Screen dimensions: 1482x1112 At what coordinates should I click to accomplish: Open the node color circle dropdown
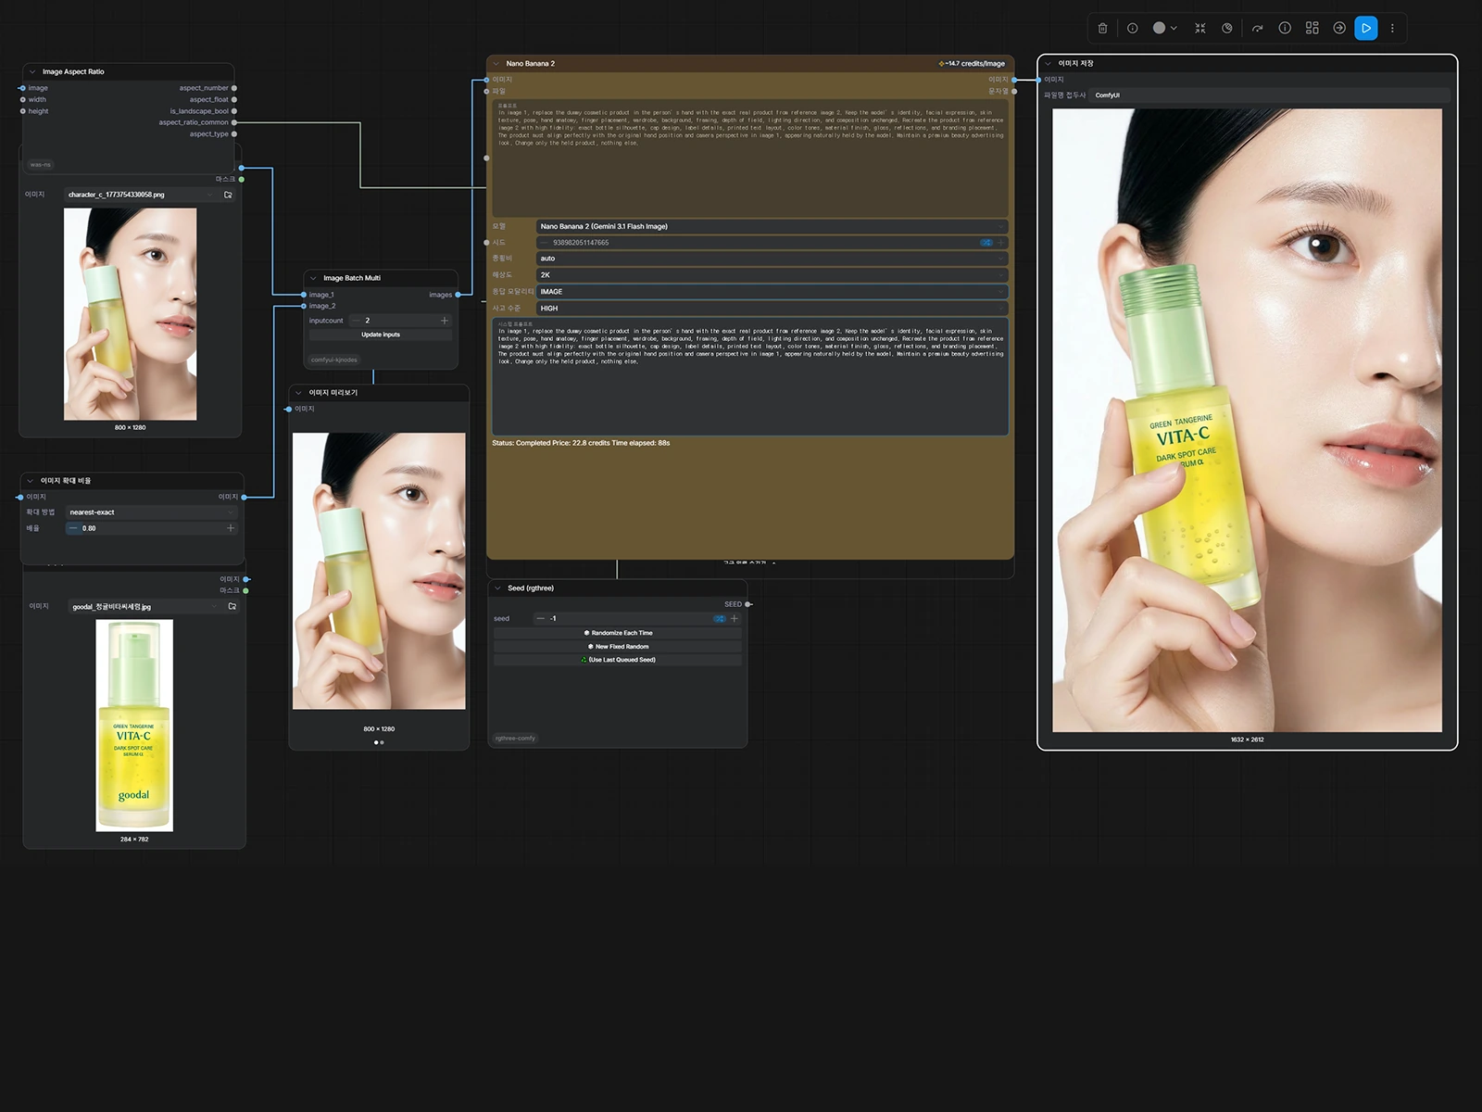(x=1164, y=28)
